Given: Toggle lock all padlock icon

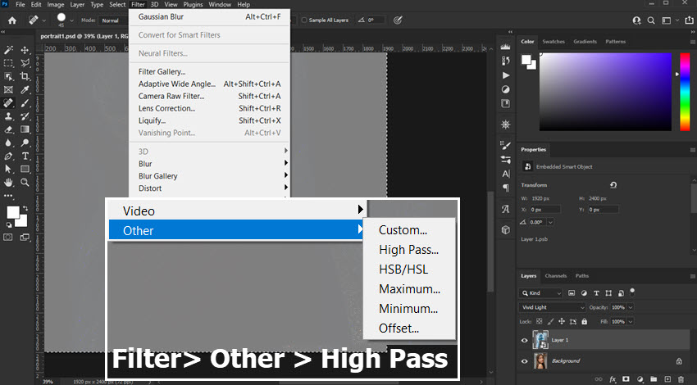Looking at the screenshot, I should click(584, 321).
